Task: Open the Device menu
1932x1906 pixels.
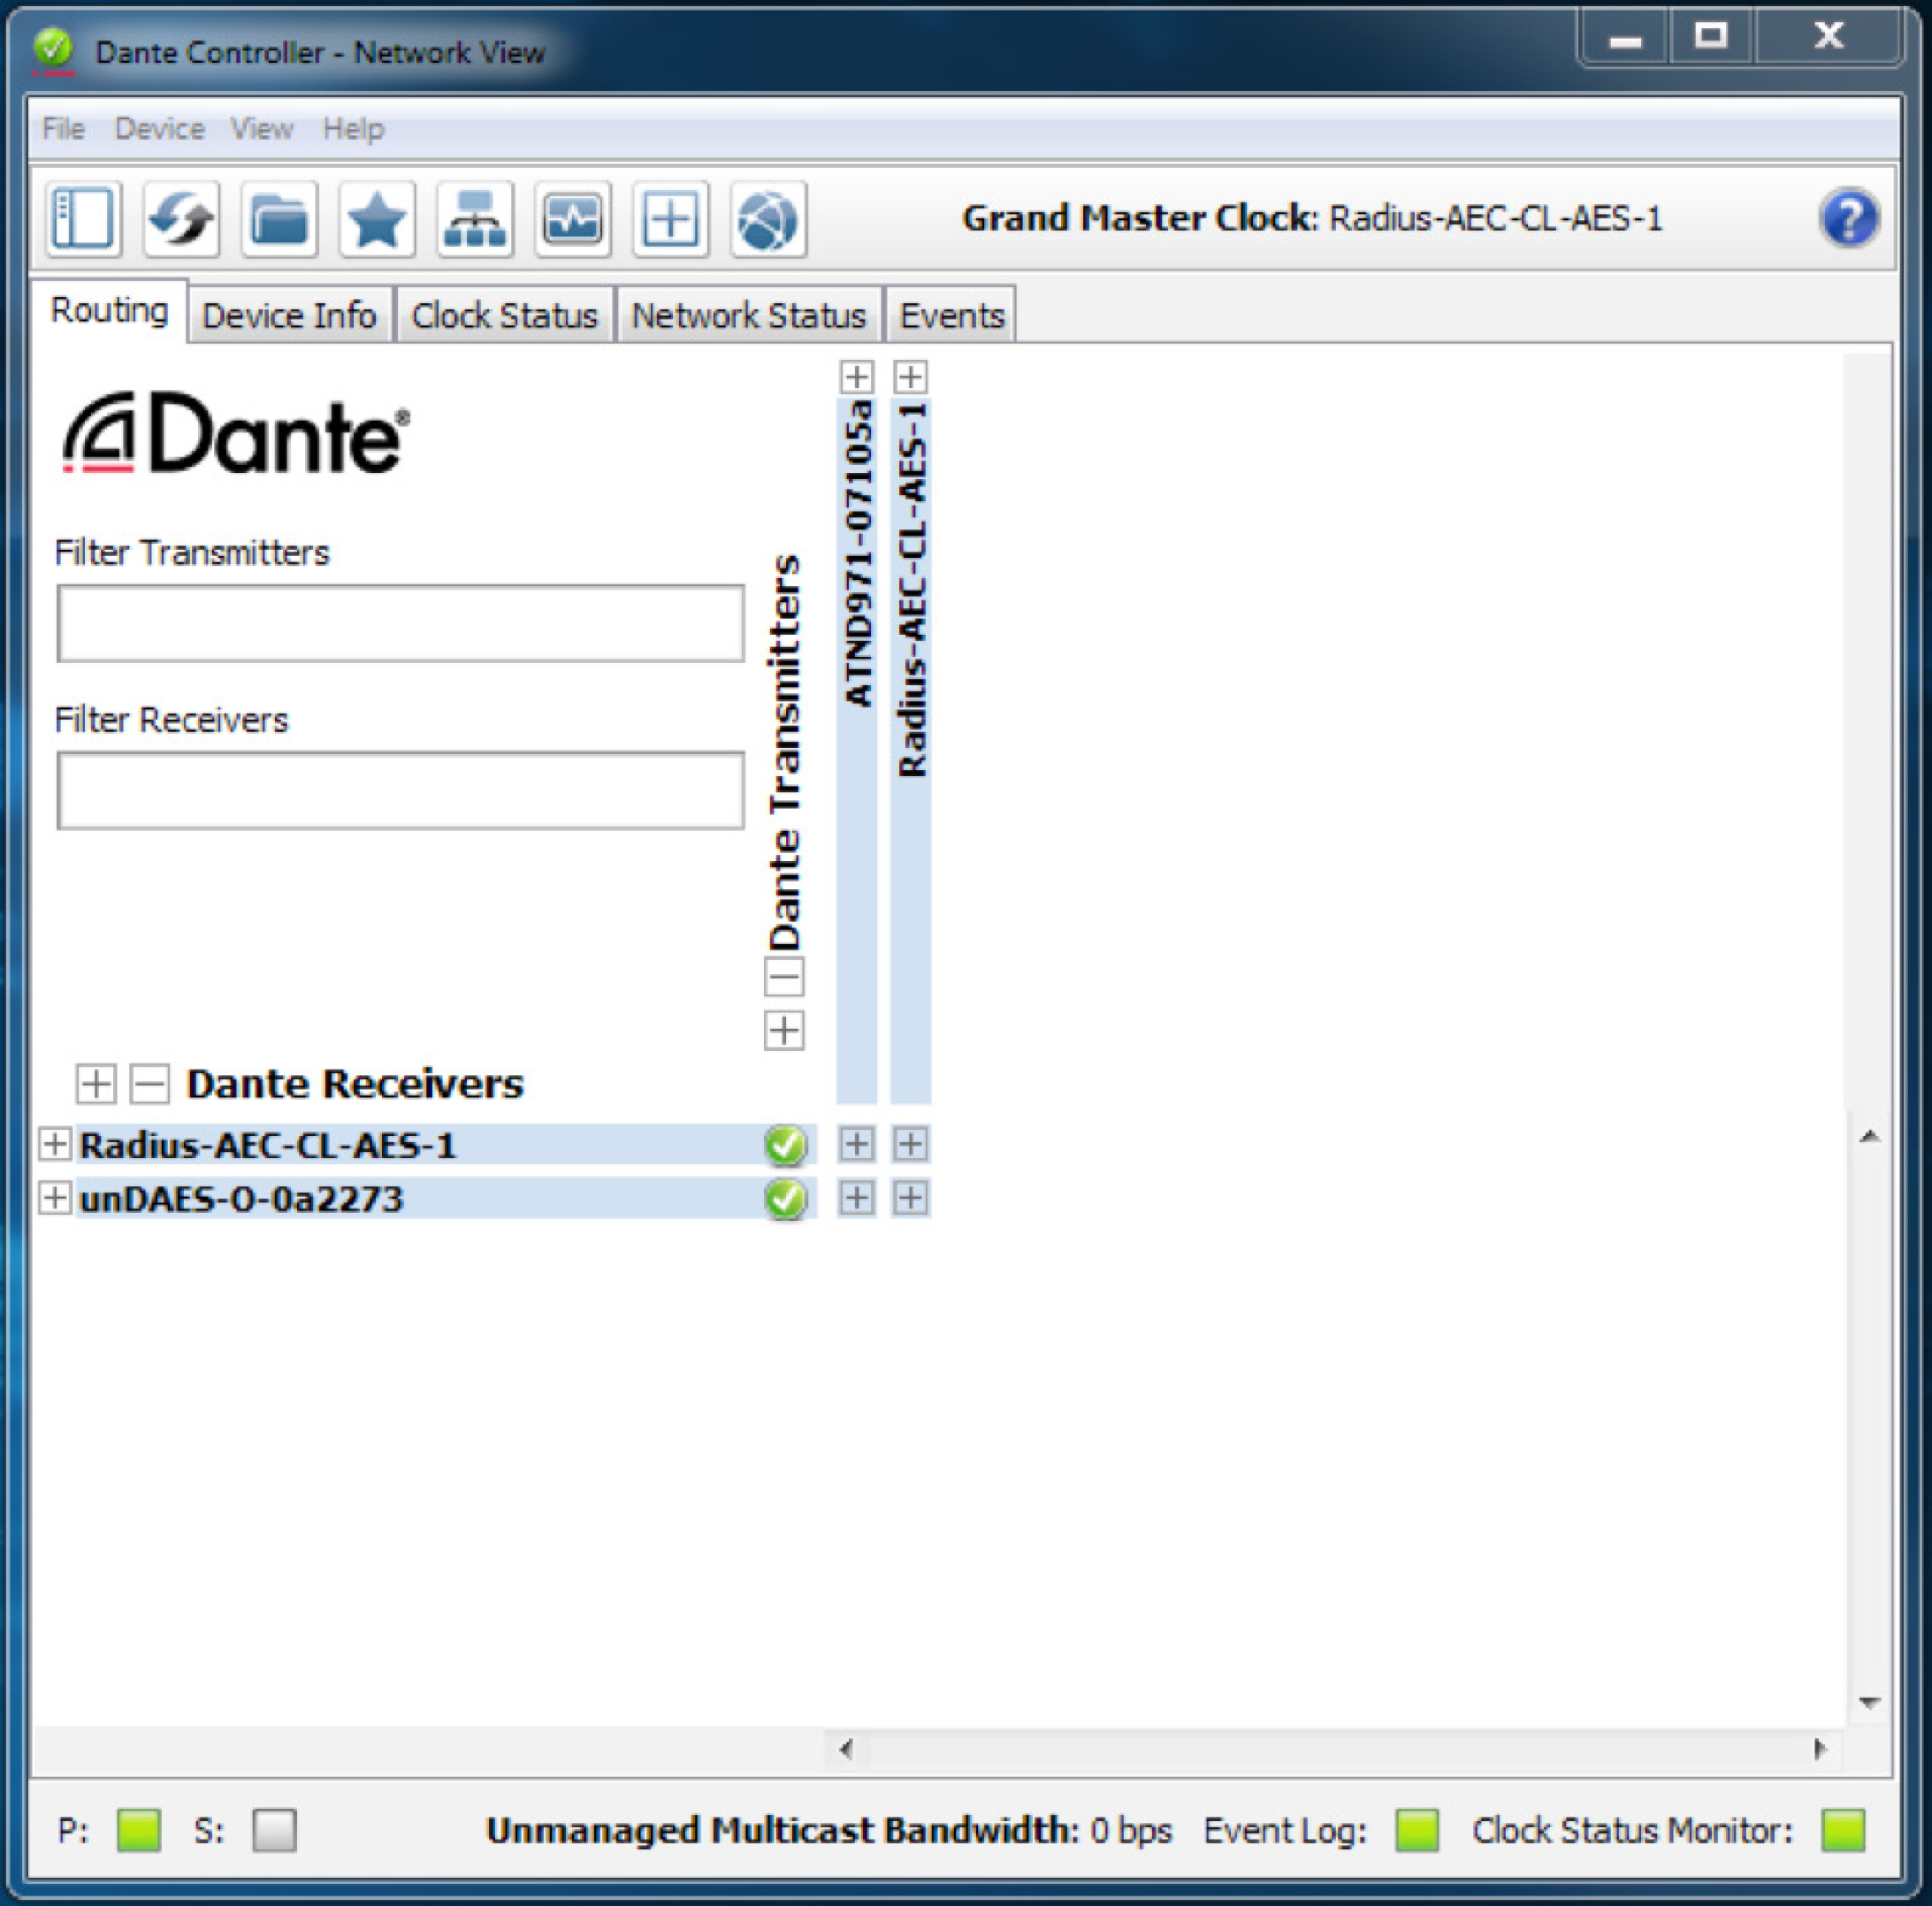Action: tap(159, 128)
